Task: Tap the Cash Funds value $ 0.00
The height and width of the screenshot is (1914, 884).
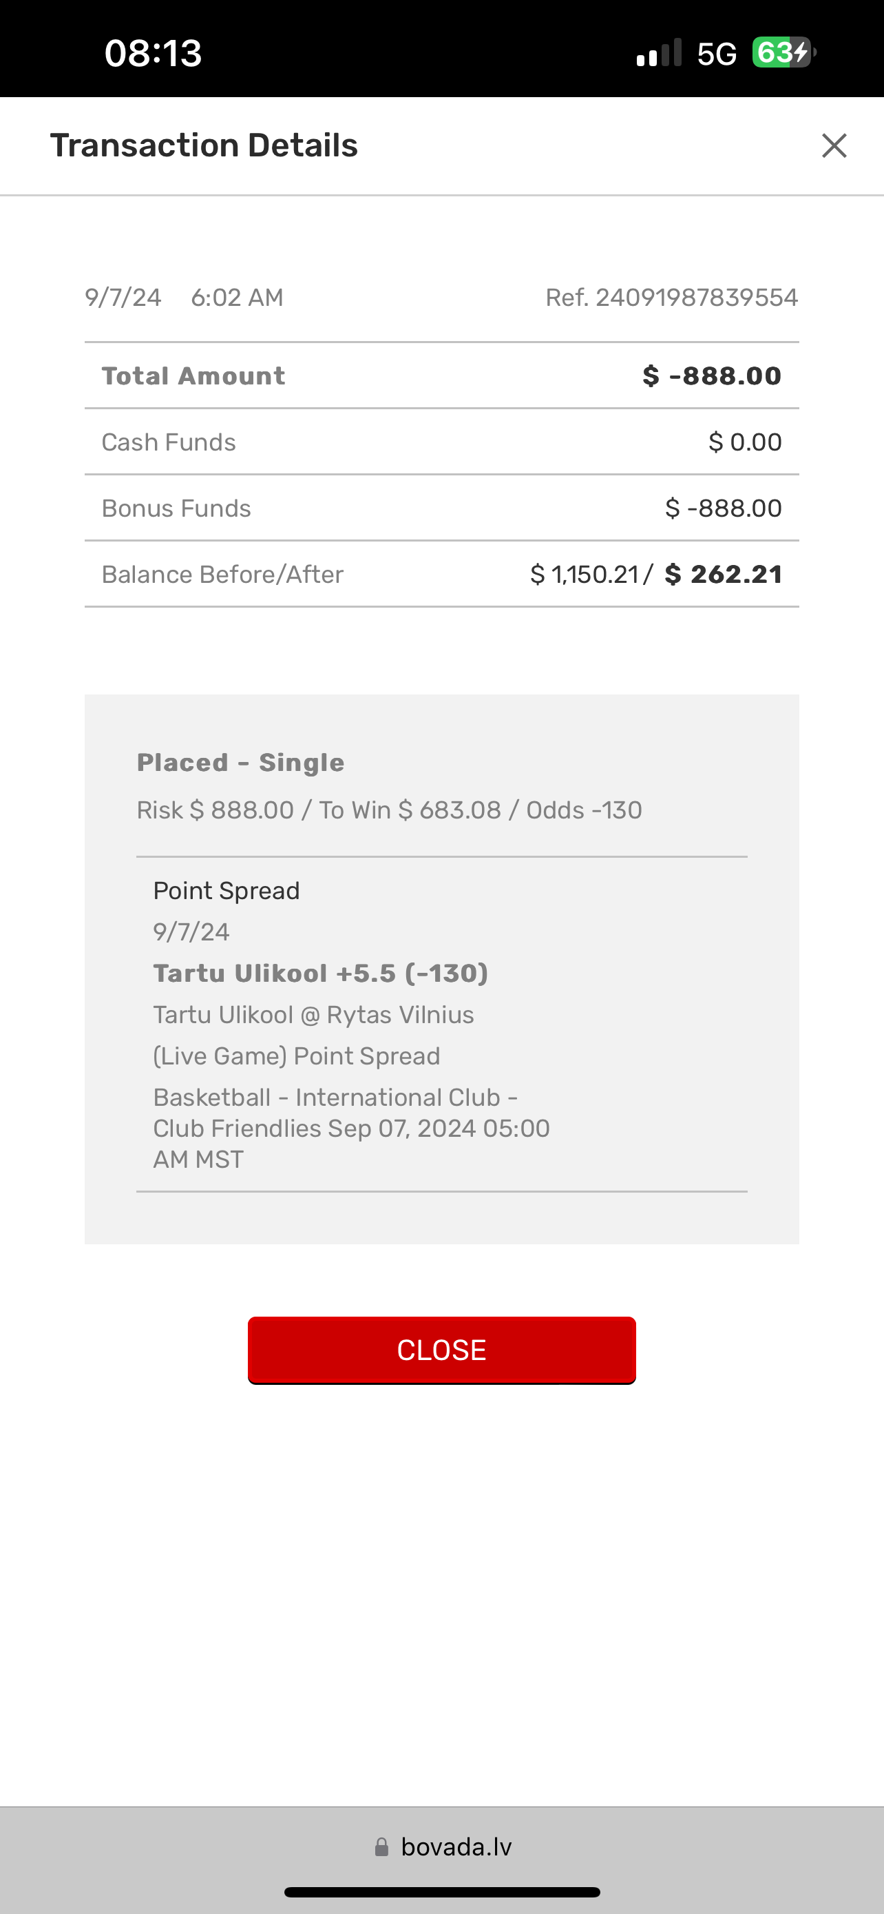Action: click(x=744, y=442)
